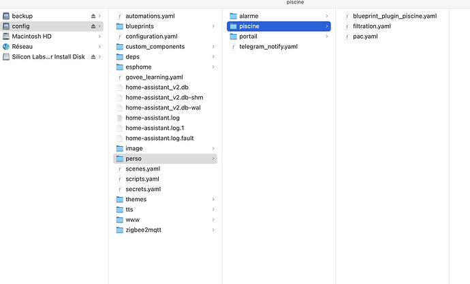Select Silicon Labs Install Disk name

(x=48, y=57)
